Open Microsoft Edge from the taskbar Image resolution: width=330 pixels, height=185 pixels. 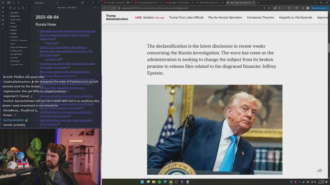[165, 182]
